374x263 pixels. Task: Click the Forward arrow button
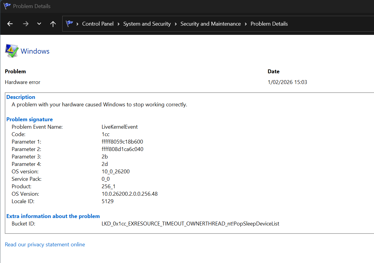26,24
